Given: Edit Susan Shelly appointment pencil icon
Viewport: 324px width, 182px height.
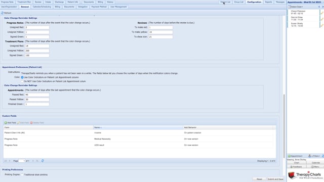Looking at the screenshot, I should tap(322, 25).
